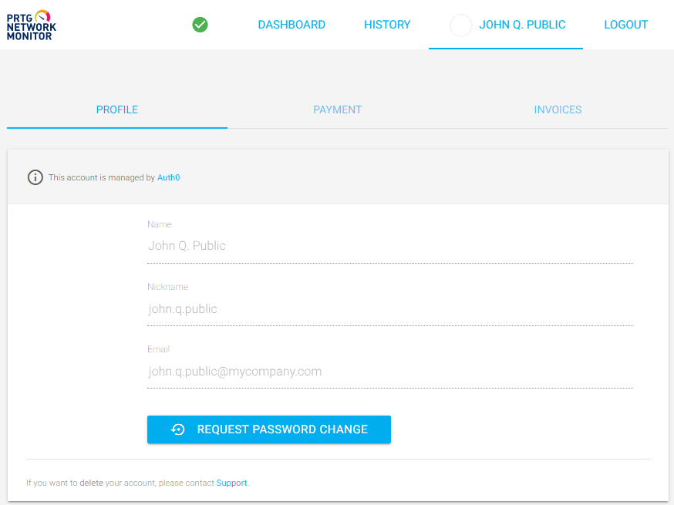Click the "Name" field label
674x505 pixels.
pyautogui.click(x=160, y=224)
